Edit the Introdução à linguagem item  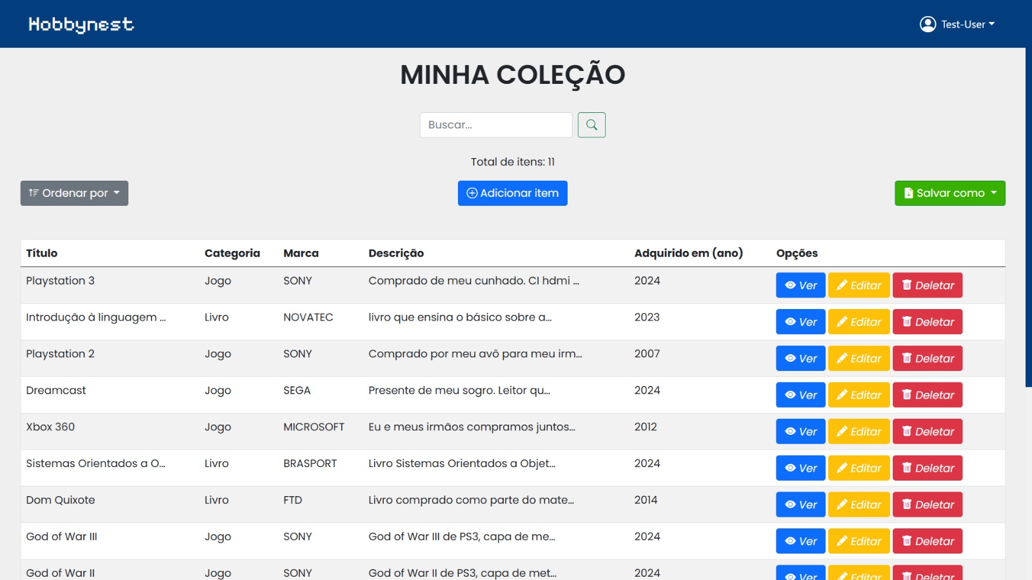click(x=859, y=322)
